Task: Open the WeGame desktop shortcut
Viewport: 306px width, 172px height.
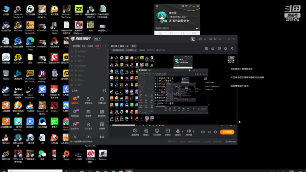Action: 18,26
